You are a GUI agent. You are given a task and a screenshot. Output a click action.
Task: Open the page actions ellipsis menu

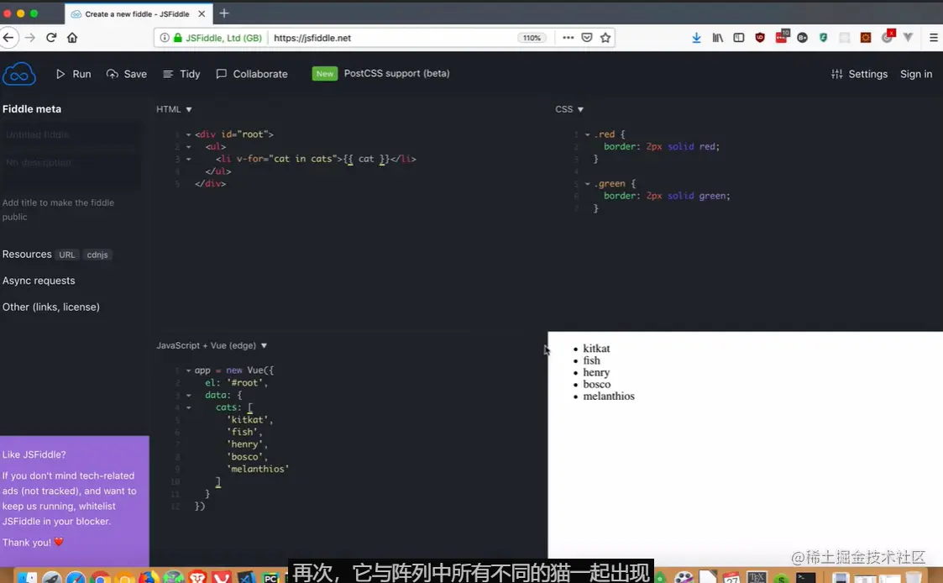click(x=568, y=37)
